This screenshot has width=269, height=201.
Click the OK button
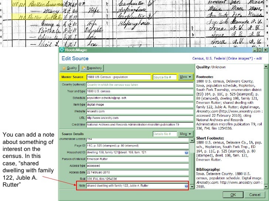point(233,195)
